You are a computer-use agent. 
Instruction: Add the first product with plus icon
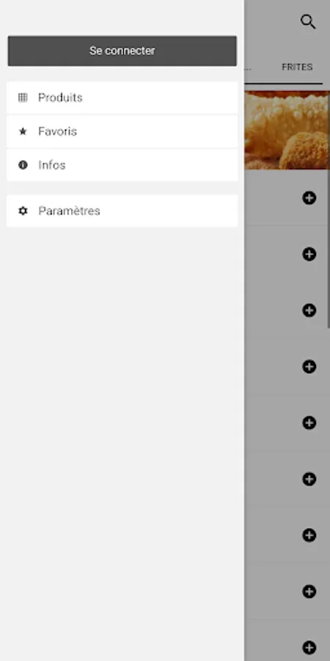point(309,198)
